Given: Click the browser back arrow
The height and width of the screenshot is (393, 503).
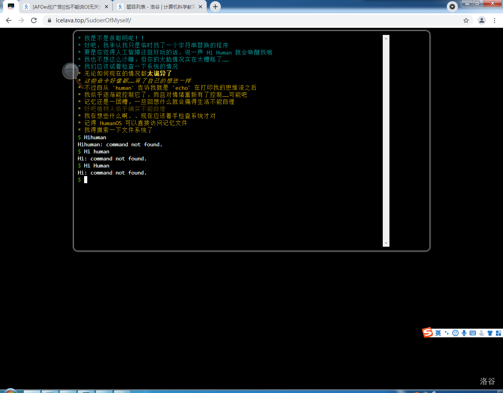Looking at the screenshot, I should click(9, 20).
